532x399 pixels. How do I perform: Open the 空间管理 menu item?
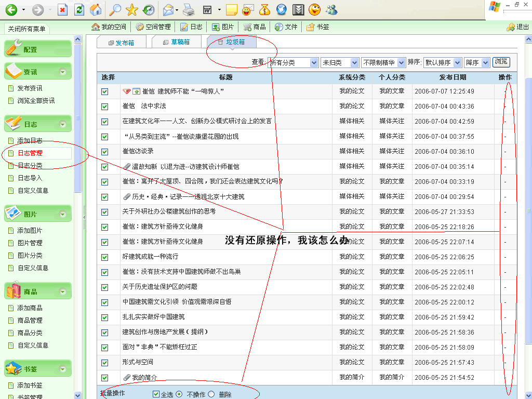(x=153, y=27)
